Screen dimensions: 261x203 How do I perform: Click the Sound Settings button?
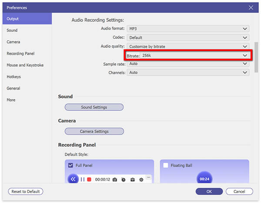click(94, 107)
